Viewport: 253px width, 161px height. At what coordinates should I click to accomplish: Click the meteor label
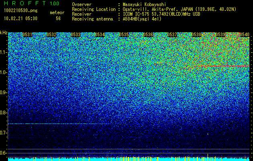[57, 12]
